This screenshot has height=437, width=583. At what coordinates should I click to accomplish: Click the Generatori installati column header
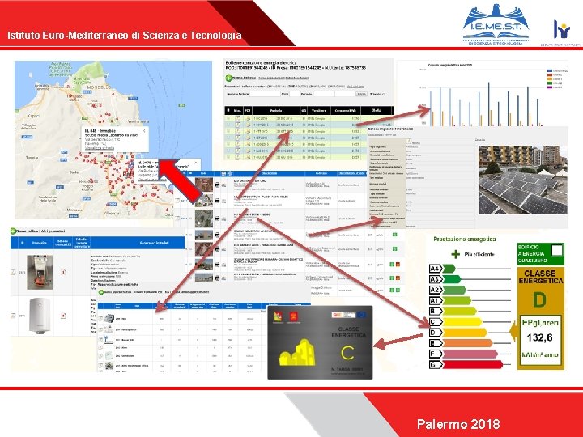pos(155,243)
